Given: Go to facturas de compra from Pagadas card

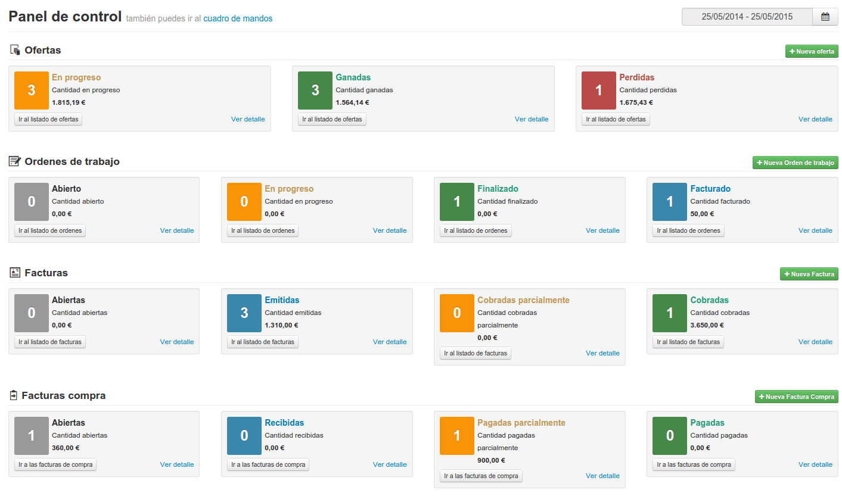Looking at the screenshot, I should [x=694, y=464].
